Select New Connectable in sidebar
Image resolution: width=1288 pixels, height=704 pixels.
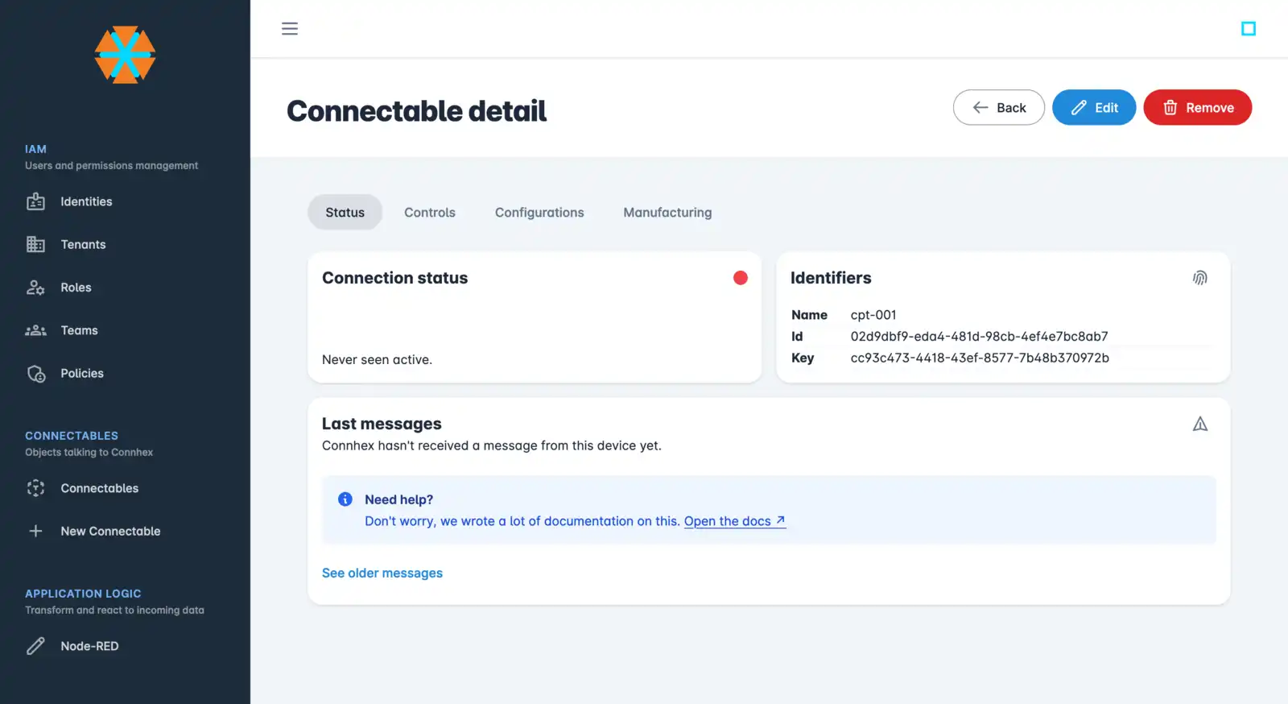coord(110,531)
